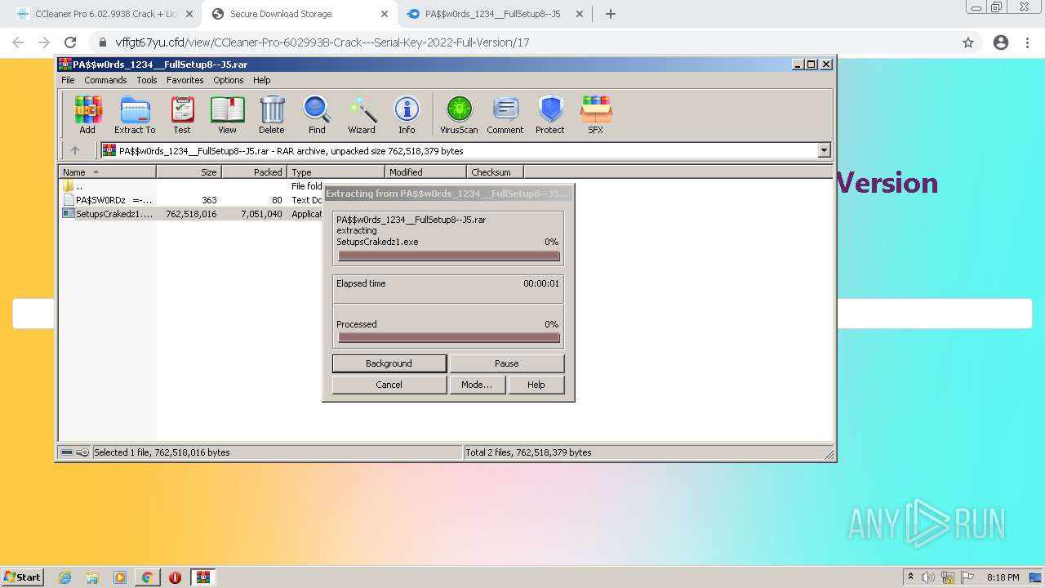Click the status bar drive icon
The width and height of the screenshot is (1045, 588).
(67, 452)
